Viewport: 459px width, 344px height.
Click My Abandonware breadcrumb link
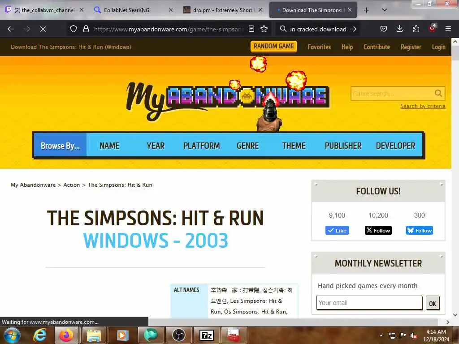click(x=33, y=185)
